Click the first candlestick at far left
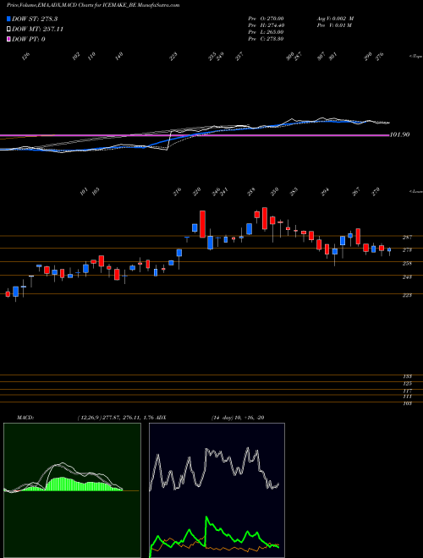Image resolution: width=423 pixels, height=558 pixels. click(8, 293)
